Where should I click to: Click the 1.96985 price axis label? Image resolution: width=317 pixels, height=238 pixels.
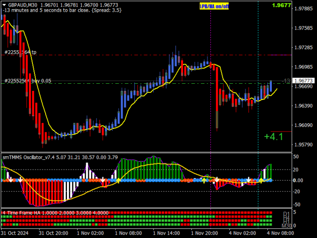click(303, 66)
